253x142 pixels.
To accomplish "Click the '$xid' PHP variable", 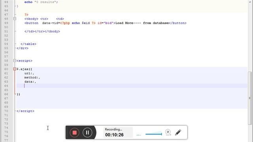I will pyautogui.click(x=86, y=23).
